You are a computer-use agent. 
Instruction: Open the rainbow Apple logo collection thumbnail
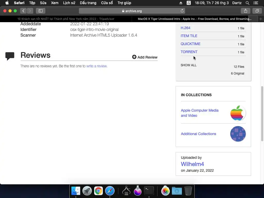point(238,113)
